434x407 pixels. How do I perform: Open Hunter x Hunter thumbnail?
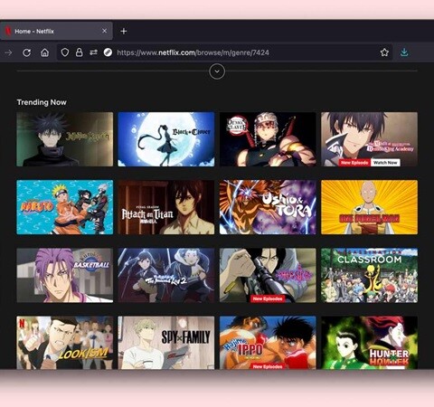[x=369, y=343]
